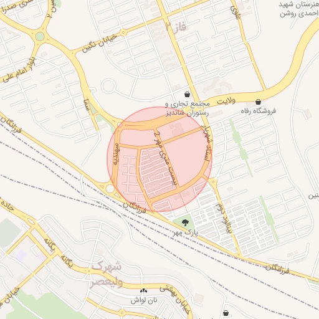Select the bakery icon above نان لواش
Viewport: 319px width, 319px height.
click(x=143, y=290)
